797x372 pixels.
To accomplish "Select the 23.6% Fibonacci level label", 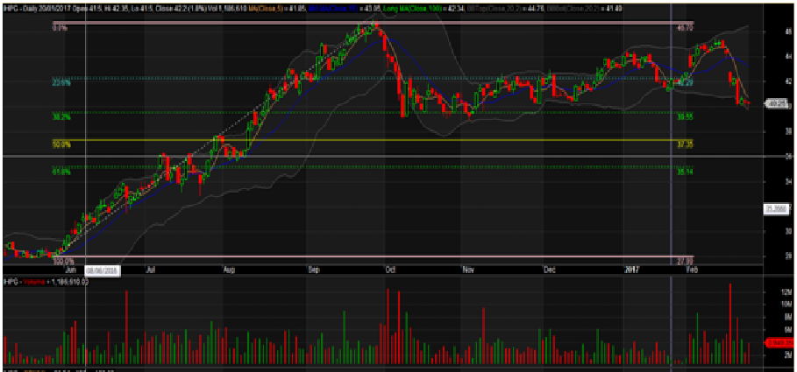I will (x=61, y=83).
